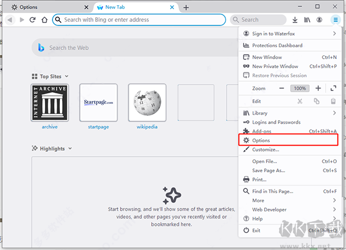
Task: Click the startpage link label
Action: 99,127
